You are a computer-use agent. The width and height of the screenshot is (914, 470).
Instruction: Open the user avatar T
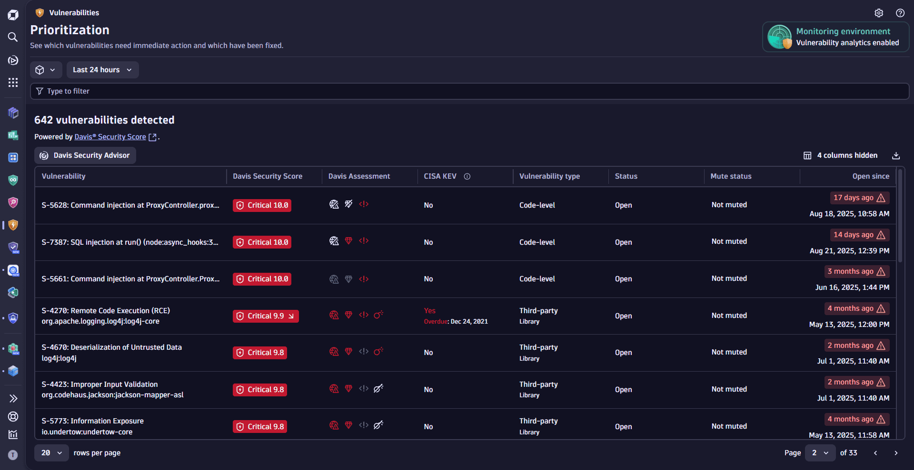click(x=13, y=455)
